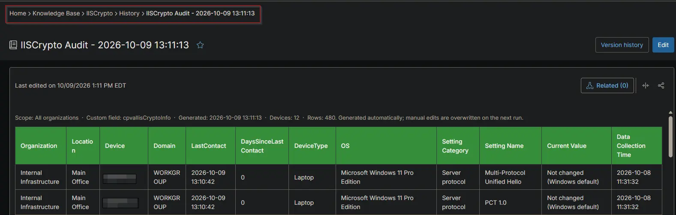Click the DeviceType column header
The image size is (676, 215).
[312, 146]
